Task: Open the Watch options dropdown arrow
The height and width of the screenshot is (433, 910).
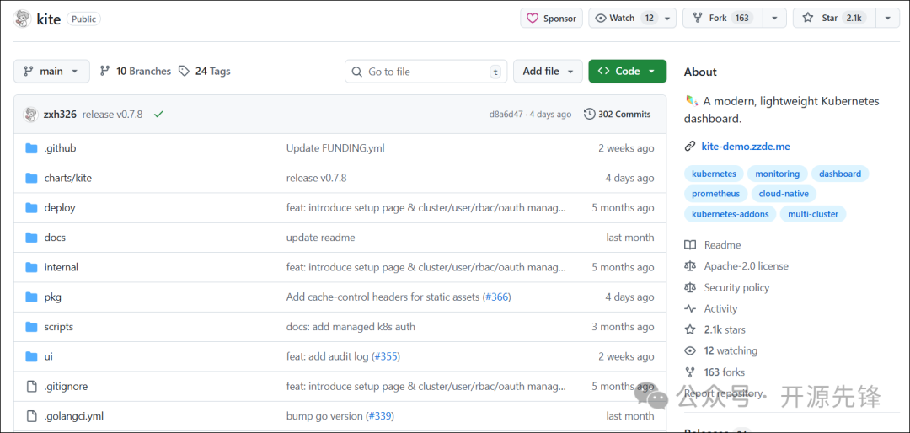Action: [x=667, y=18]
